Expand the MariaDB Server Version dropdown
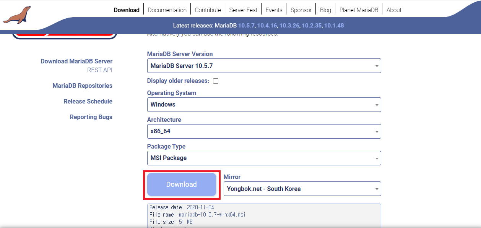The width and height of the screenshot is (481, 228). (264, 66)
